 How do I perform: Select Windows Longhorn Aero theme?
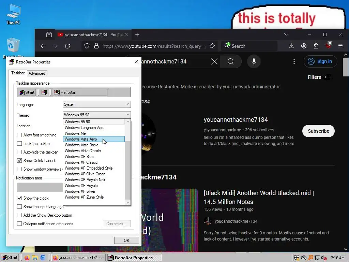[94, 128]
